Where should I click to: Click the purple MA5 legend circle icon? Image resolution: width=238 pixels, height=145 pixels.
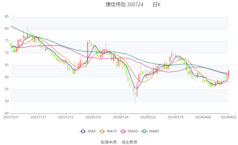83,131
